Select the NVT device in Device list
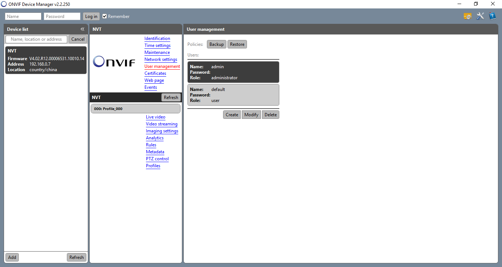This screenshot has height=267, width=502. click(x=46, y=60)
